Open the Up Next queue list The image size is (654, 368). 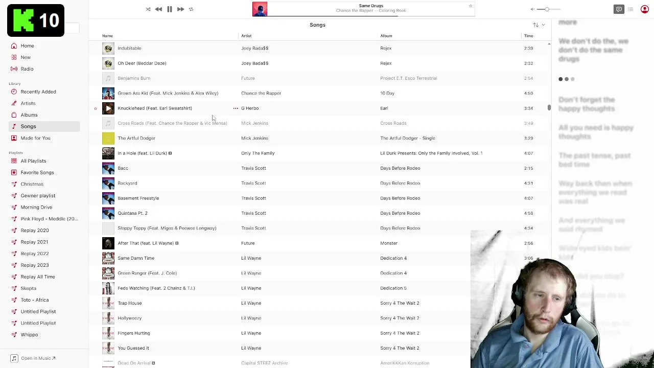(x=630, y=9)
